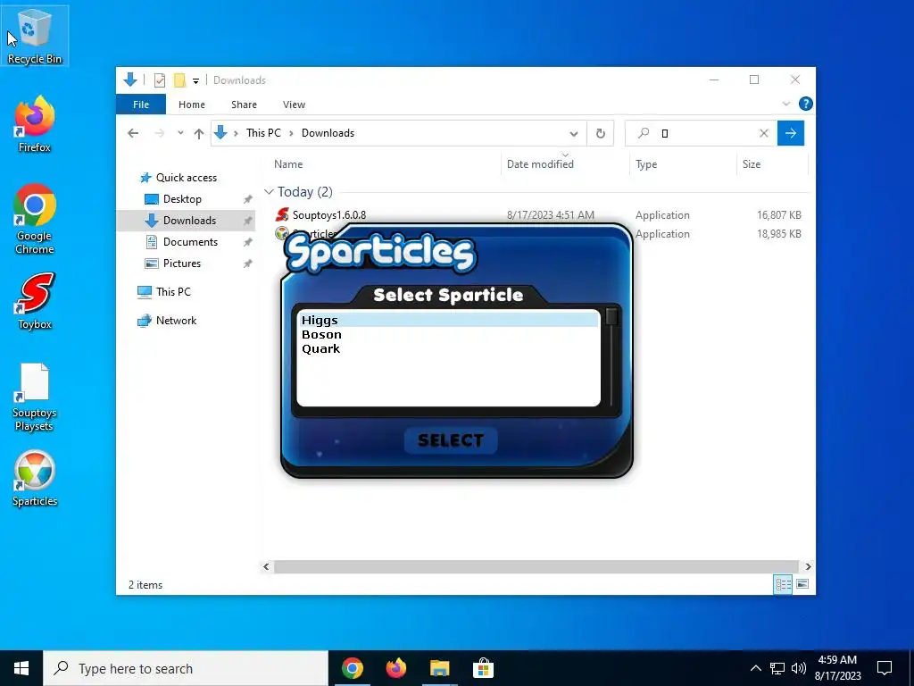Screen dimensions: 914x686
Task: Collapse the Today (2) group
Action: [x=269, y=192]
